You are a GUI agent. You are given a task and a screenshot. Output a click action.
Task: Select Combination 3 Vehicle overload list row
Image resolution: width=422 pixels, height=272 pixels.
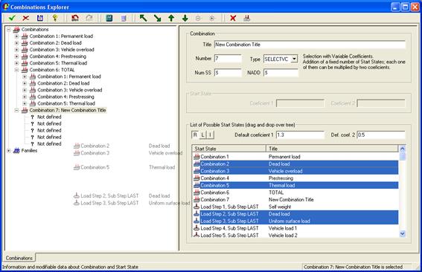(295, 171)
